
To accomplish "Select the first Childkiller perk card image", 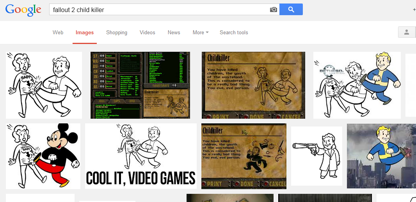I will tap(253, 85).
